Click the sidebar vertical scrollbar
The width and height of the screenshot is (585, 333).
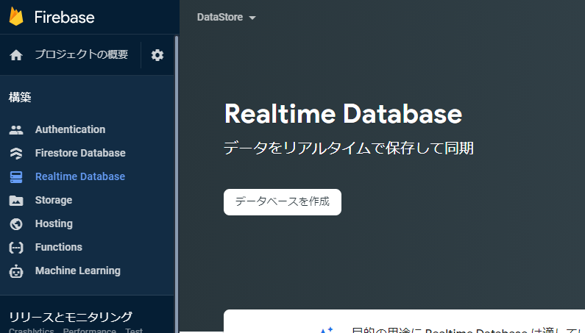pyautogui.click(x=177, y=183)
